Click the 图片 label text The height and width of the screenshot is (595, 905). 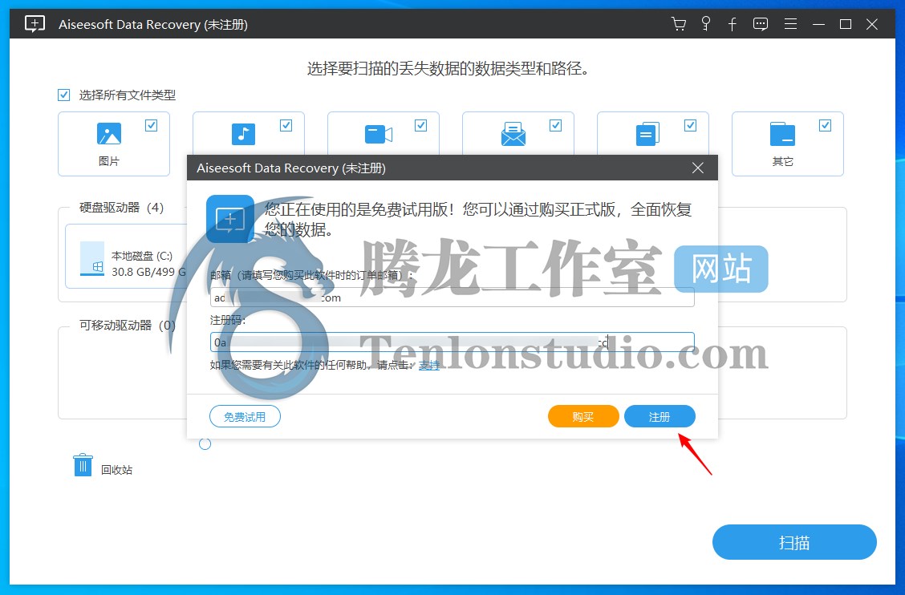109,162
